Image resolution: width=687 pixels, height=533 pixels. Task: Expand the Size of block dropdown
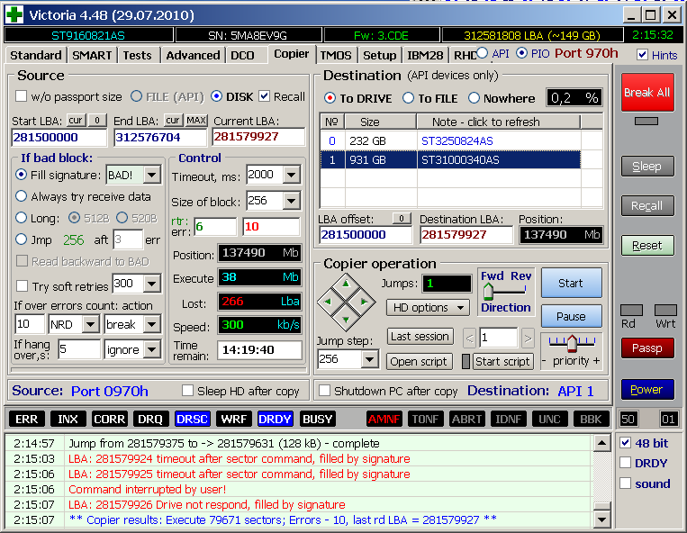coord(291,201)
